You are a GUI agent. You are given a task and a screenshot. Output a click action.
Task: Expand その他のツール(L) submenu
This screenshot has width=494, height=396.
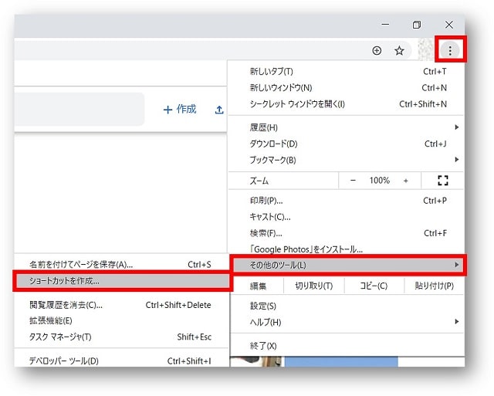point(348,266)
